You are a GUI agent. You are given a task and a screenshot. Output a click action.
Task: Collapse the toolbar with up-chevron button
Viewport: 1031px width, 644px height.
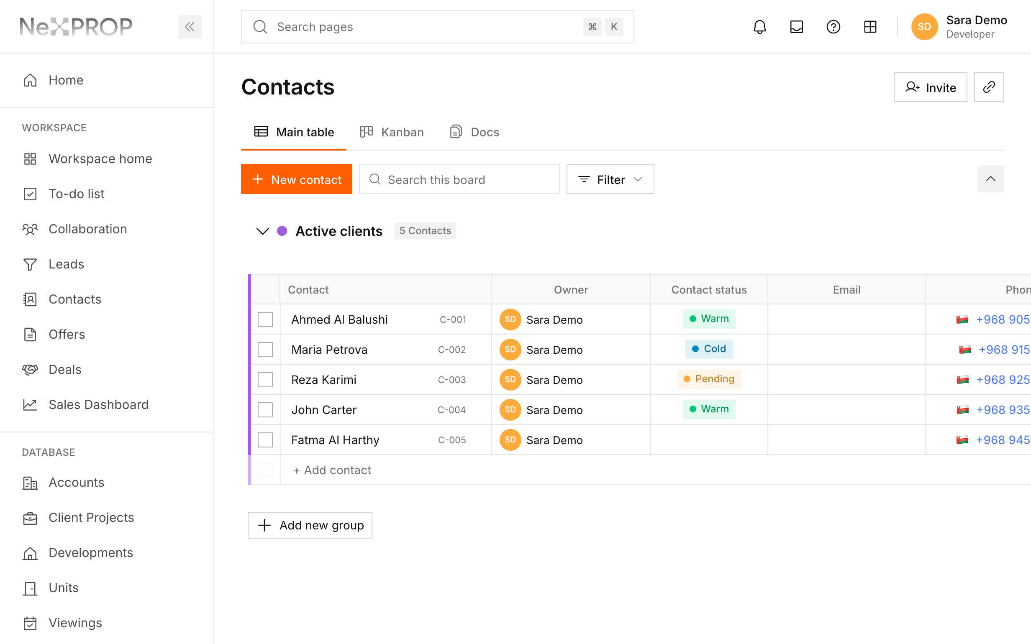pyautogui.click(x=990, y=179)
